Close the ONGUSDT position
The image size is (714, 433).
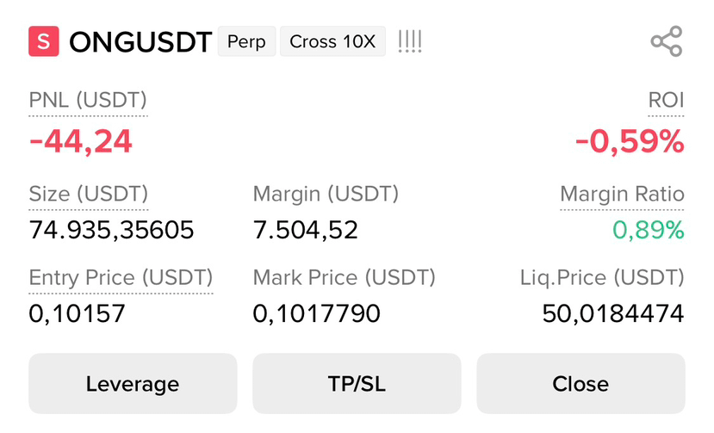(x=581, y=383)
